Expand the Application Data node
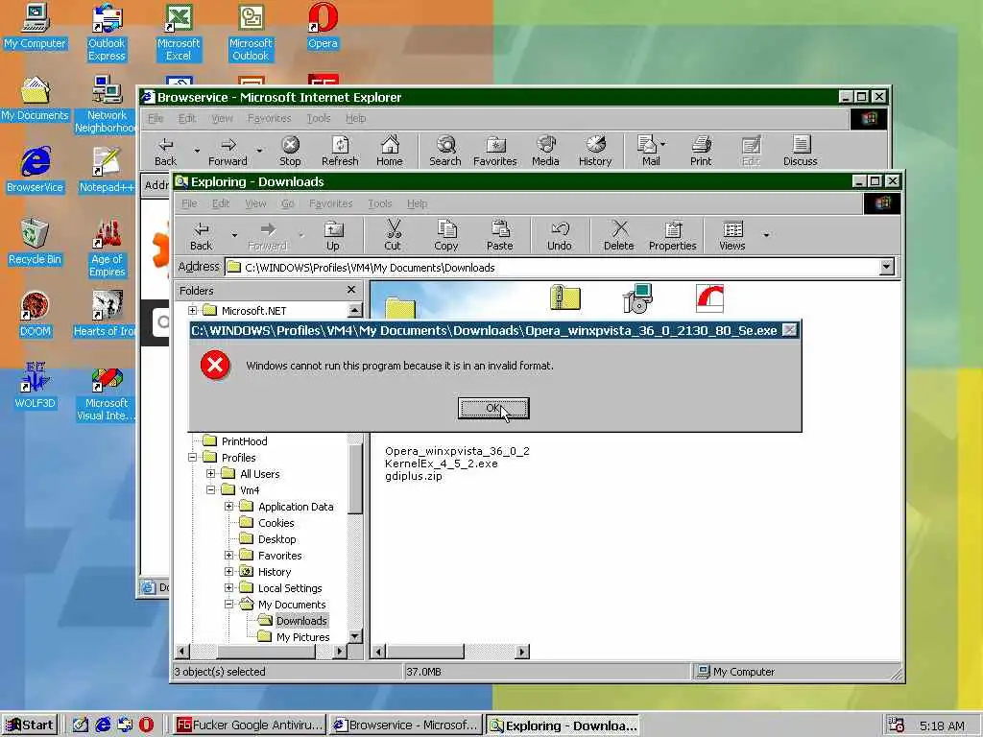This screenshot has width=983, height=737. (x=228, y=507)
